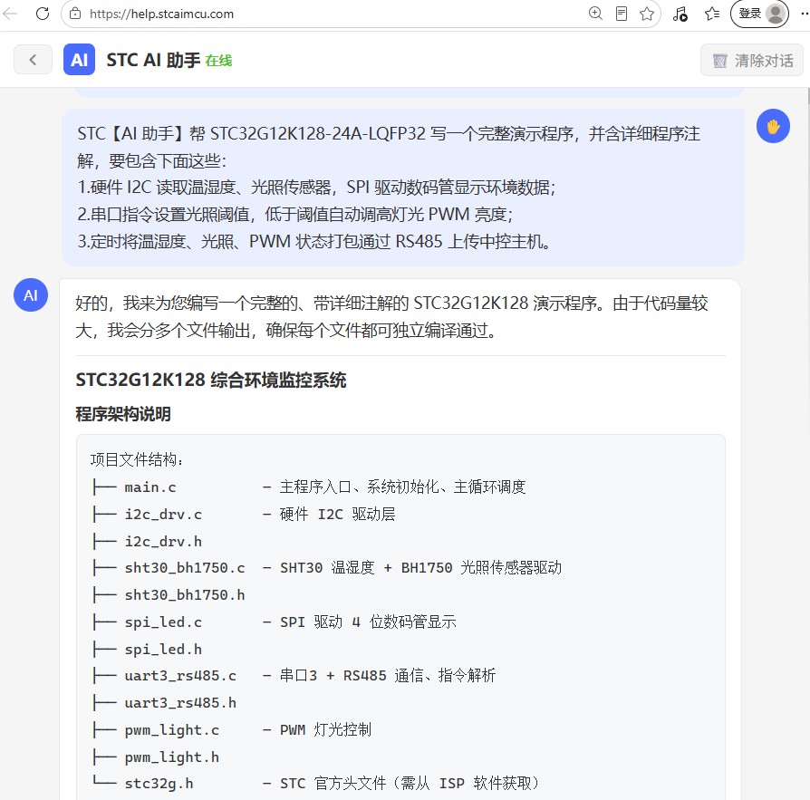Click the user hand avatar icon

(773, 126)
